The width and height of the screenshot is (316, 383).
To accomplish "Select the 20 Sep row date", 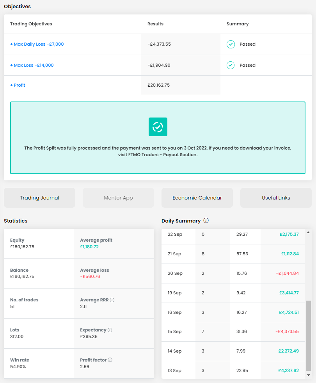I will click(x=175, y=273).
